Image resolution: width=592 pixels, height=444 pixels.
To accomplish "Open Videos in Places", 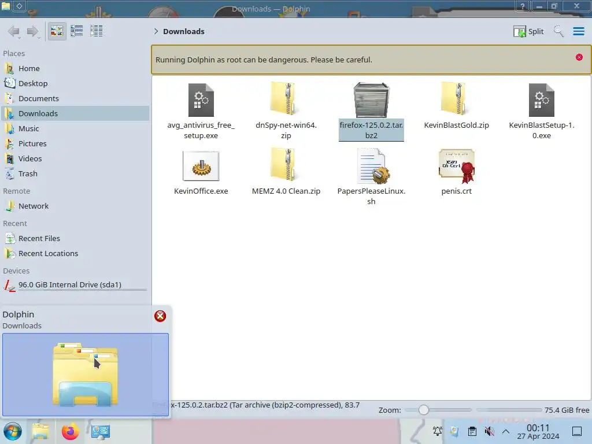I will click(x=75, y=159).
